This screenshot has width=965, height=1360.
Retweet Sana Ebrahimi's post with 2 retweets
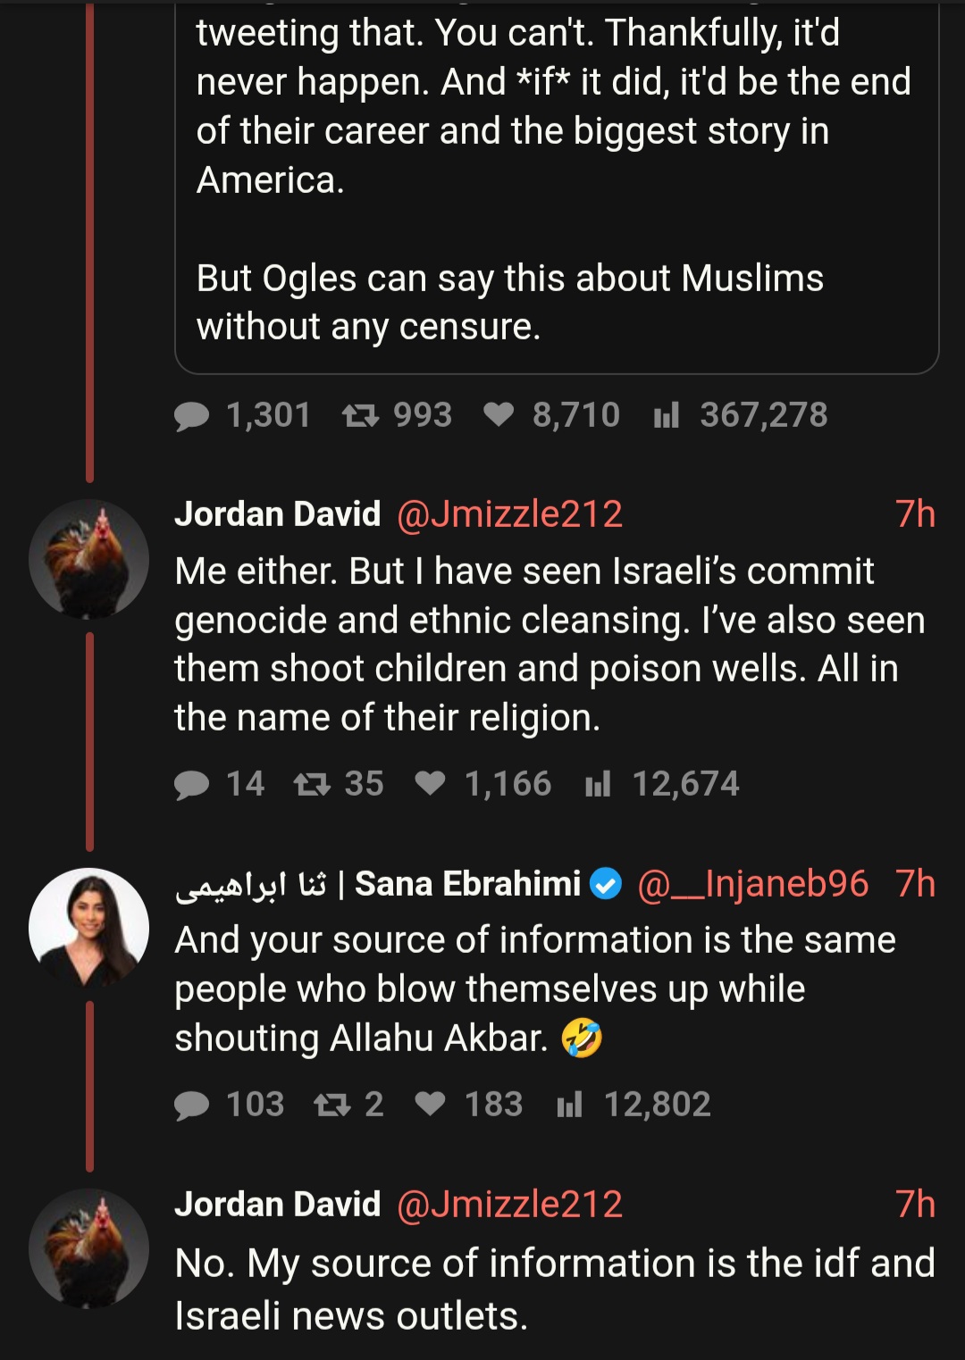click(x=332, y=1106)
